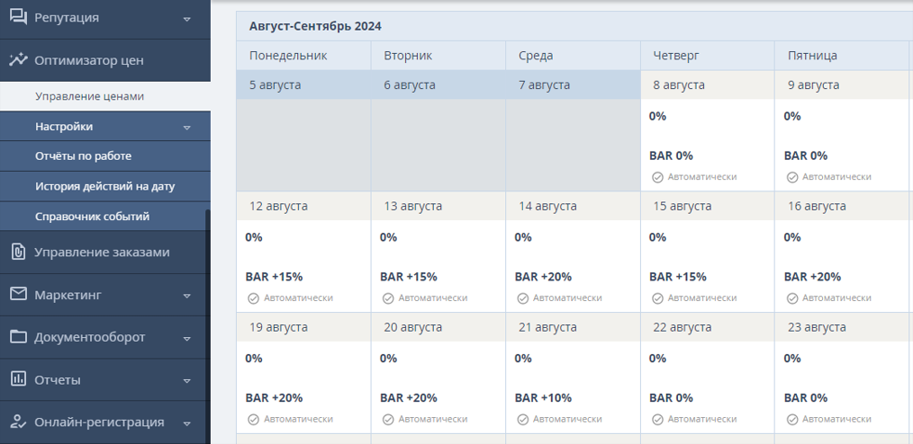
Task: Click the Автоматически check icon for 22 августа
Action: [657, 420]
